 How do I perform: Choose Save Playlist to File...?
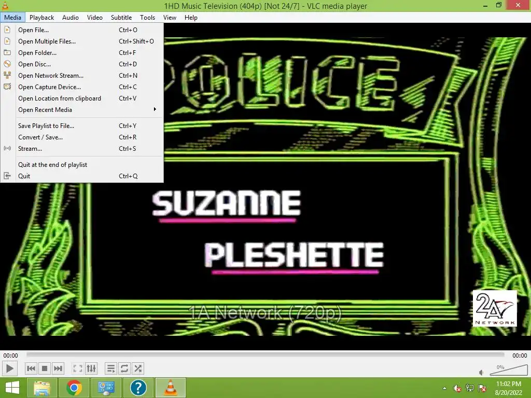click(82, 126)
